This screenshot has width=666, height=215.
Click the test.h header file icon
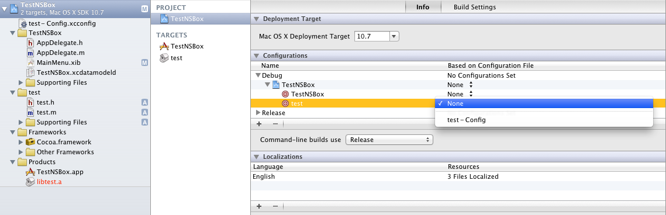click(x=30, y=102)
